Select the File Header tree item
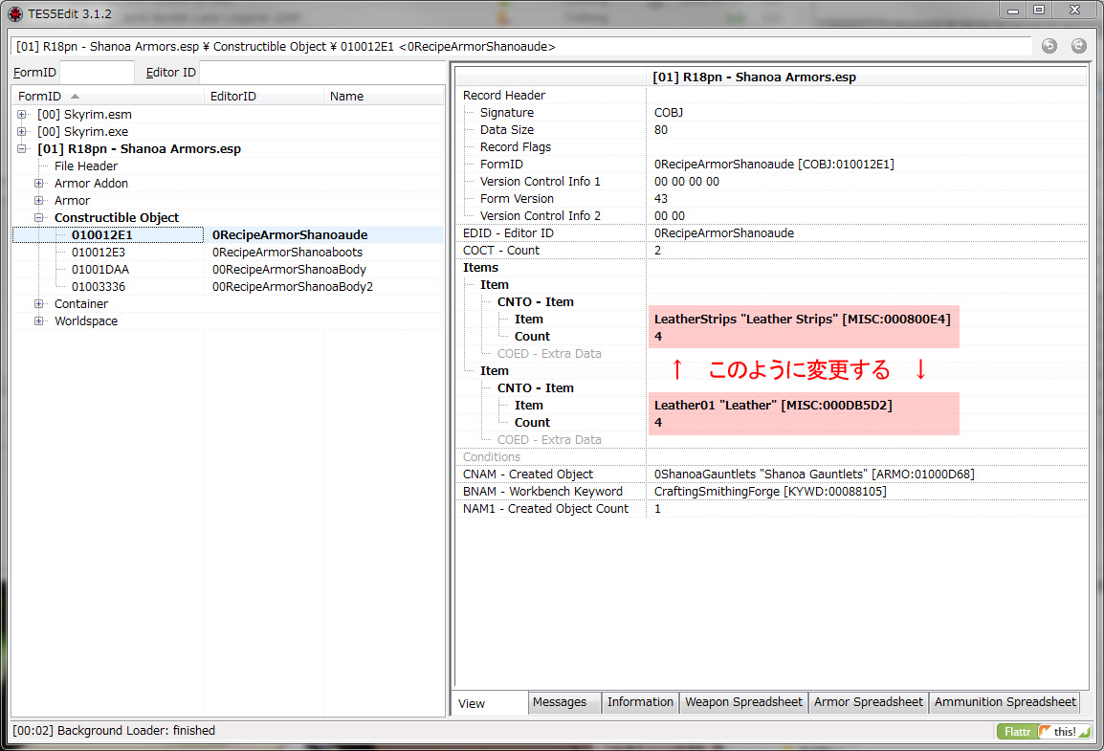Viewport: 1104px width, 751px height. point(86,166)
